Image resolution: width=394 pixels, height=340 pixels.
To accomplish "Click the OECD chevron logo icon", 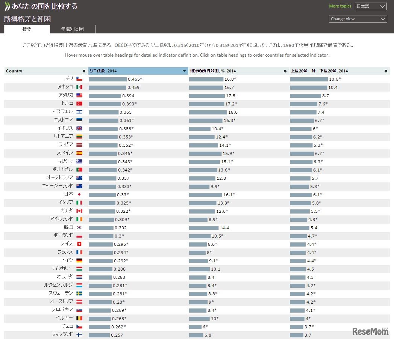I will [x=8, y=6].
